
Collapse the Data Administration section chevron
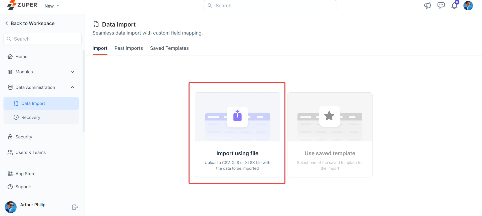(x=73, y=87)
